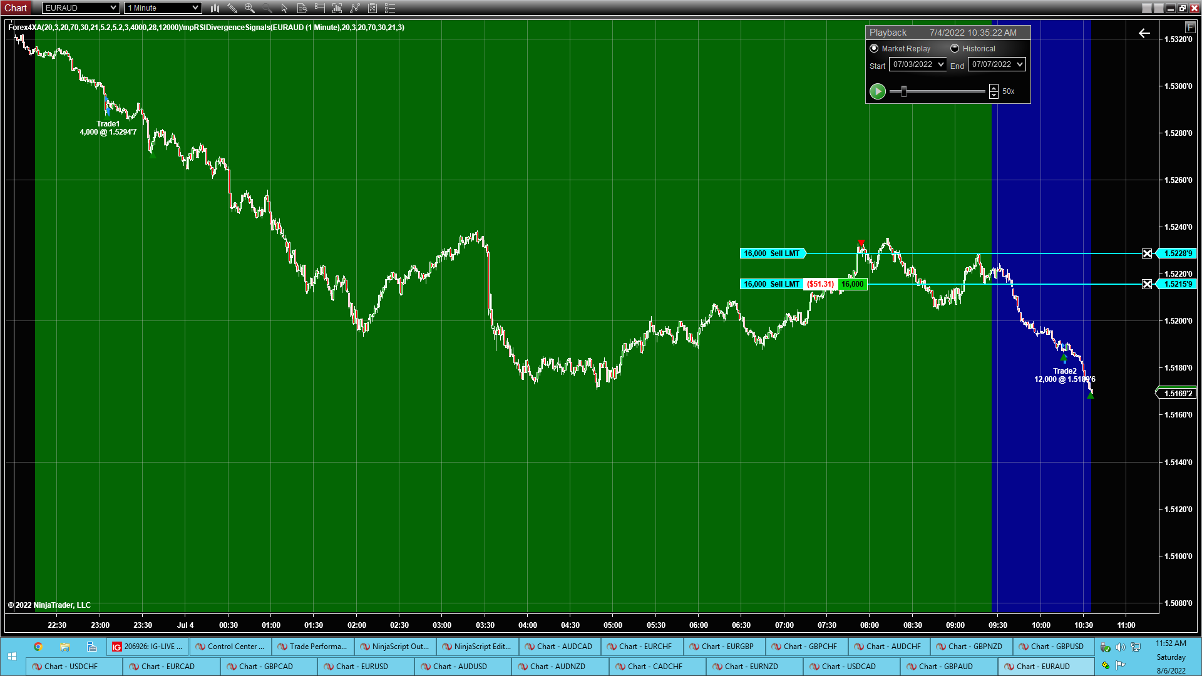Switch to Control Center taskbar item
1202x676 pixels.
click(x=230, y=647)
